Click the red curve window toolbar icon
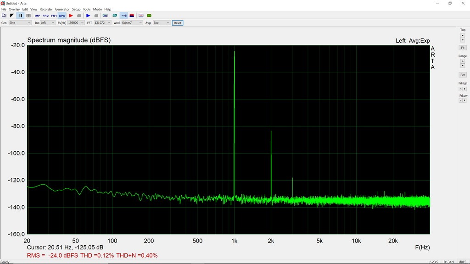This screenshot has width=470, height=264. click(x=141, y=16)
